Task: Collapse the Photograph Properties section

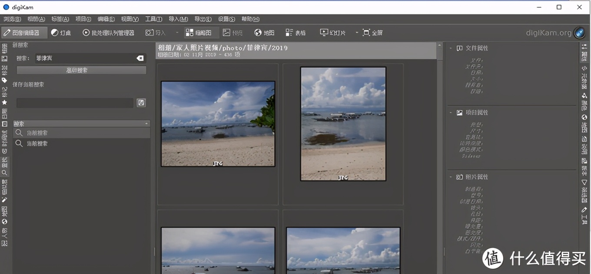Action: pos(451,177)
